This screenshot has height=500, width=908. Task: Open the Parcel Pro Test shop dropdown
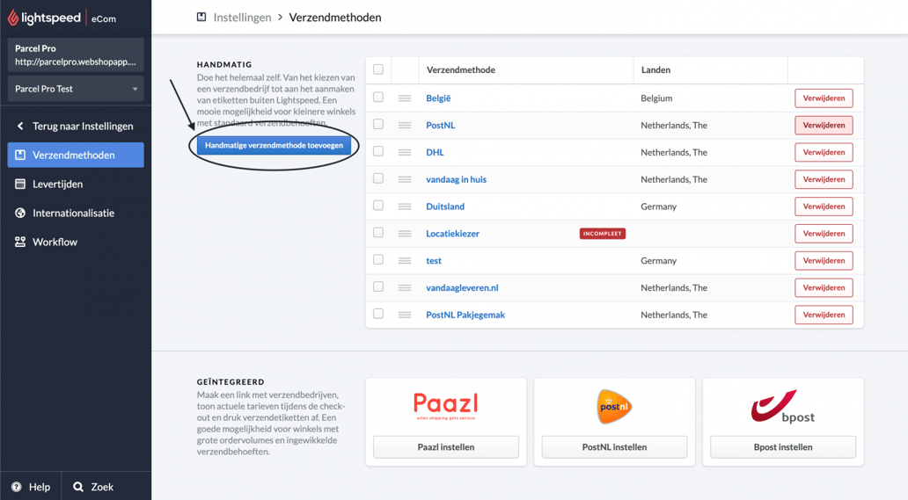pos(76,89)
